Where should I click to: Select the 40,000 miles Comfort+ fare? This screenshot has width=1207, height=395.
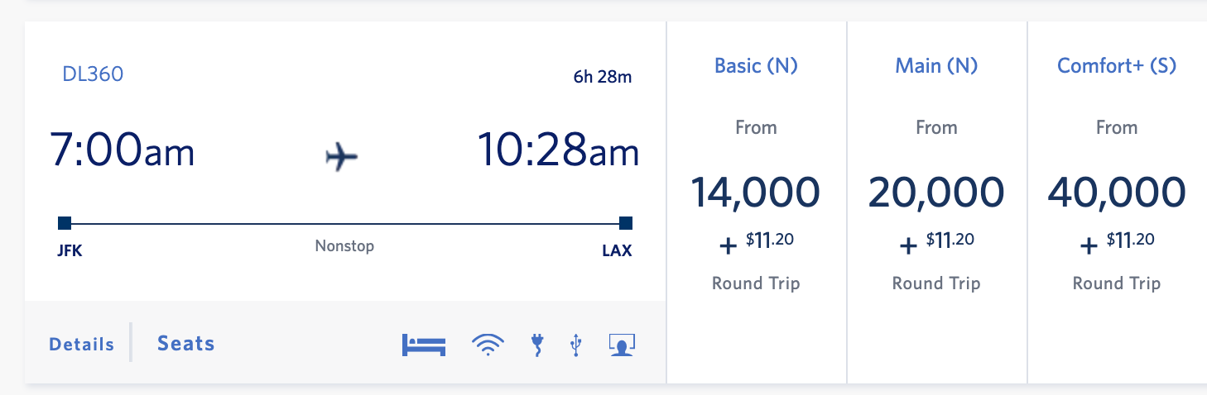[x=1117, y=193]
